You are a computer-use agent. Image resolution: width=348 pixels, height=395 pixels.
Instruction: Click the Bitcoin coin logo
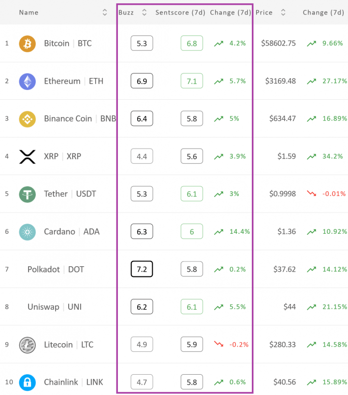28,44
